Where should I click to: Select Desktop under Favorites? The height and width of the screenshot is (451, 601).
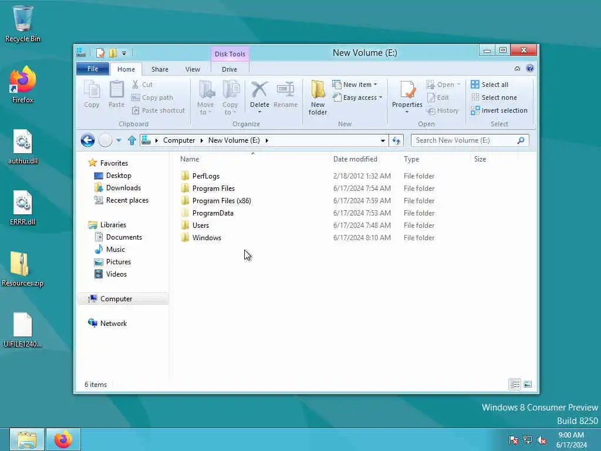point(119,176)
